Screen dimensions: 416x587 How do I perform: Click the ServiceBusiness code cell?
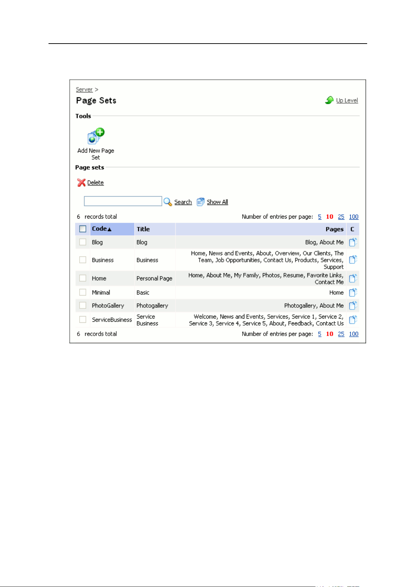point(112,320)
